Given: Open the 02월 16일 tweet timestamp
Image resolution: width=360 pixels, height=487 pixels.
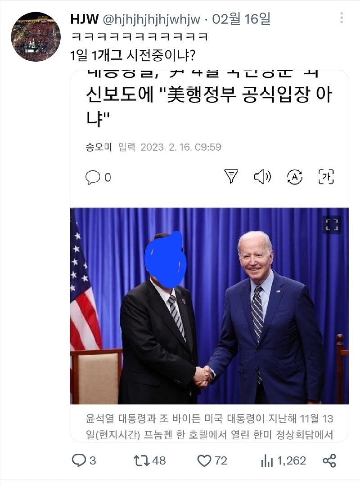Looking at the screenshot, I should tap(241, 19).
